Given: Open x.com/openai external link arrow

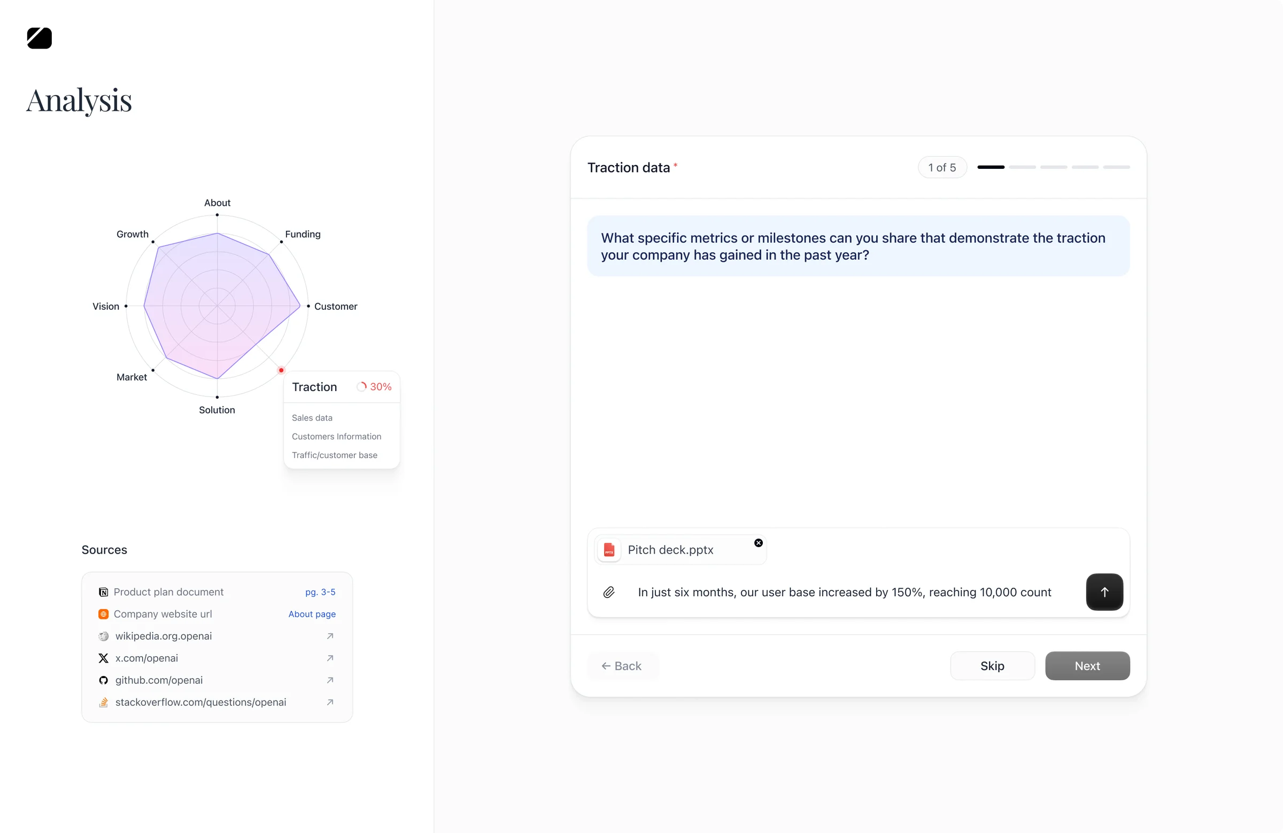Looking at the screenshot, I should (x=330, y=658).
